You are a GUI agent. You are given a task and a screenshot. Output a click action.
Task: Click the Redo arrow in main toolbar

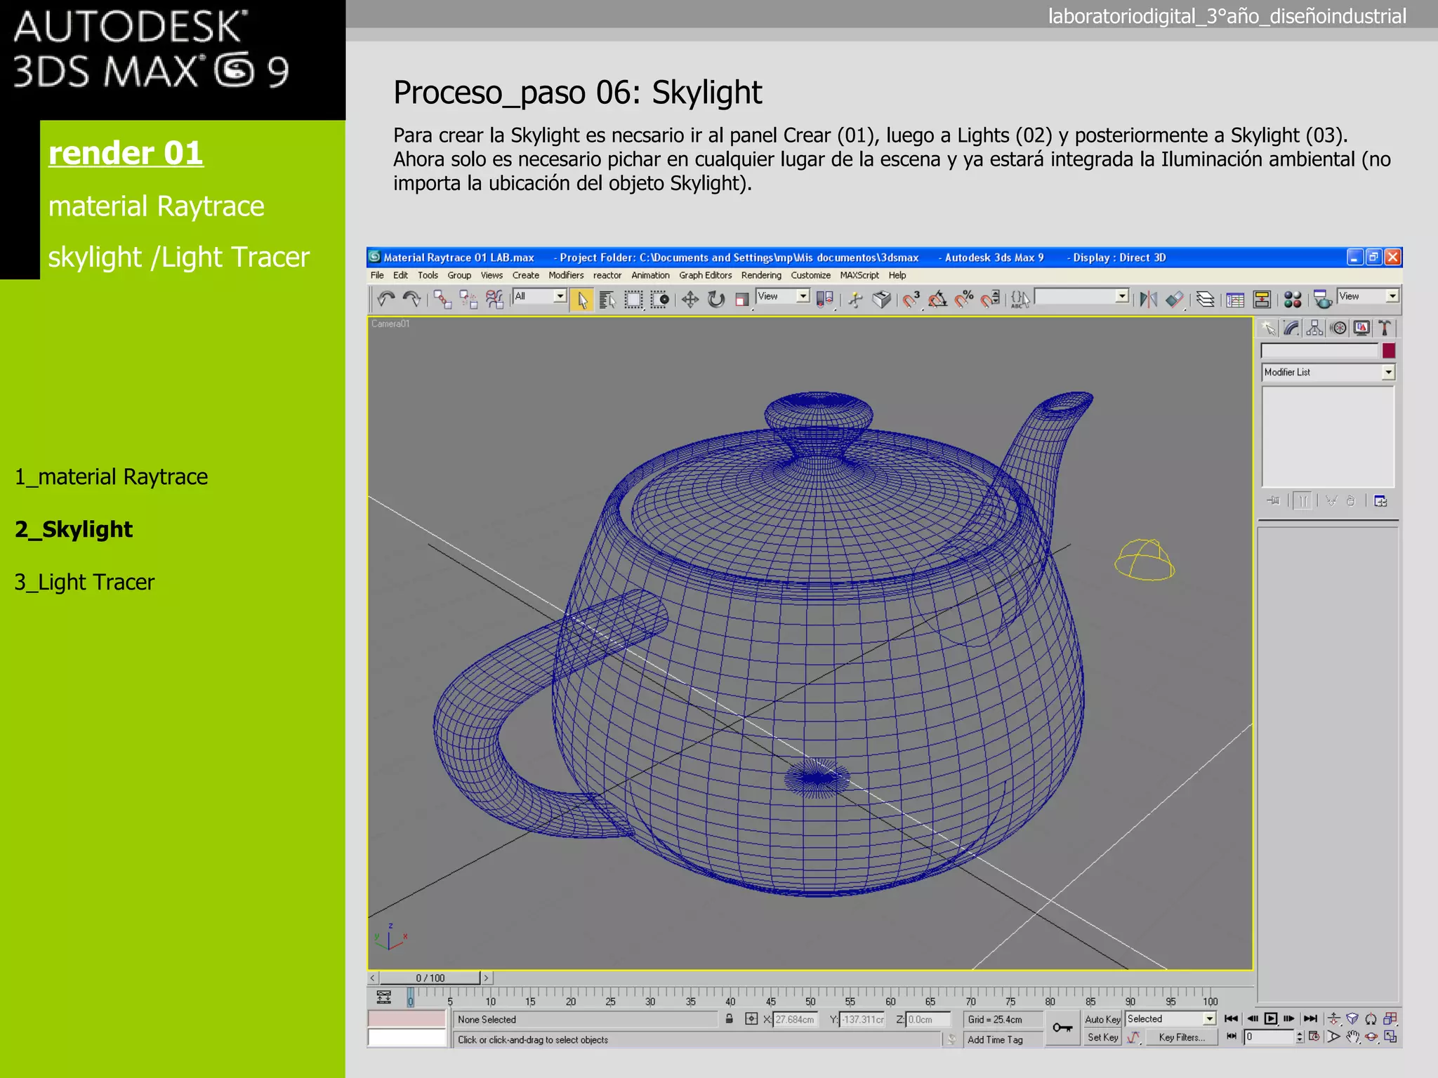click(x=411, y=300)
